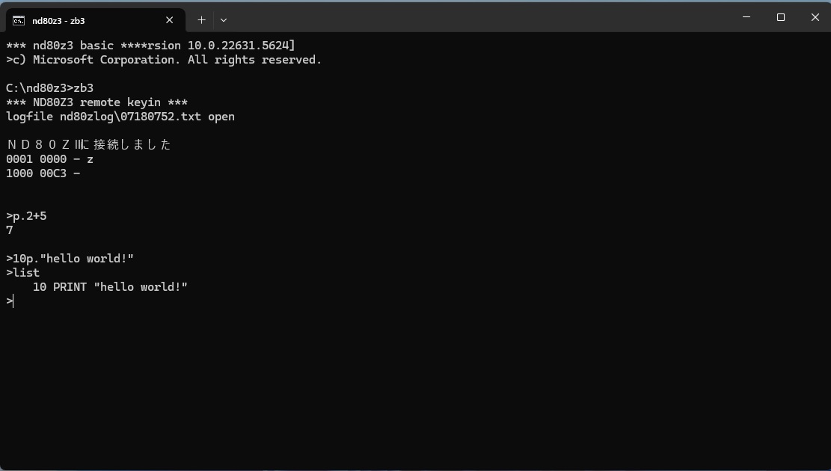Screen dimensions: 831x471
Task: Click the >list command line
Action: 22,273
